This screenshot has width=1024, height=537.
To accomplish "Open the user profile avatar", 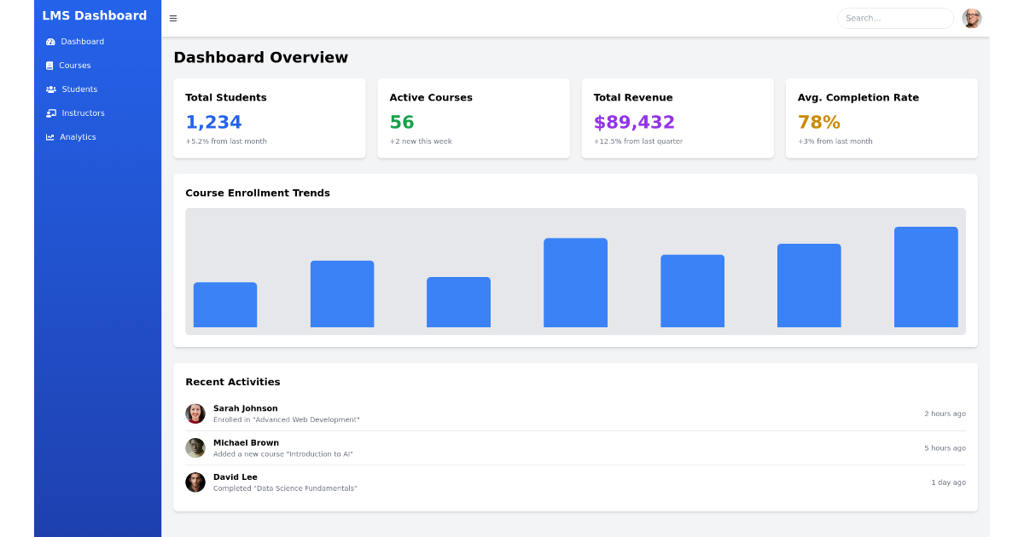I will coord(971,17).
